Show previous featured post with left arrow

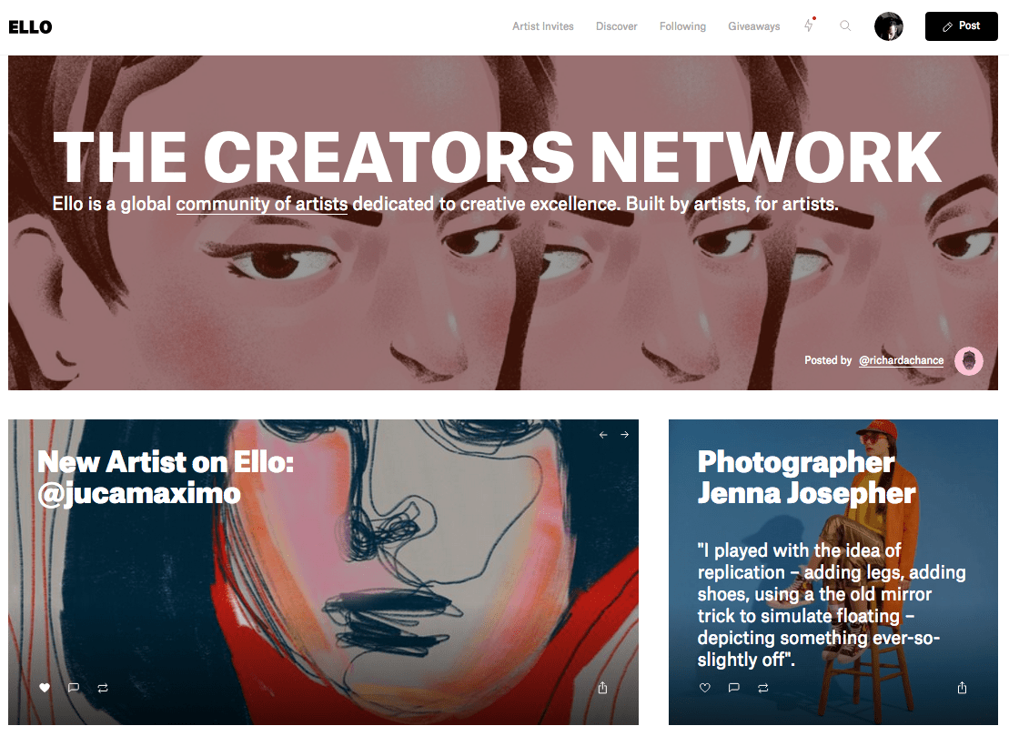[603, 435]
